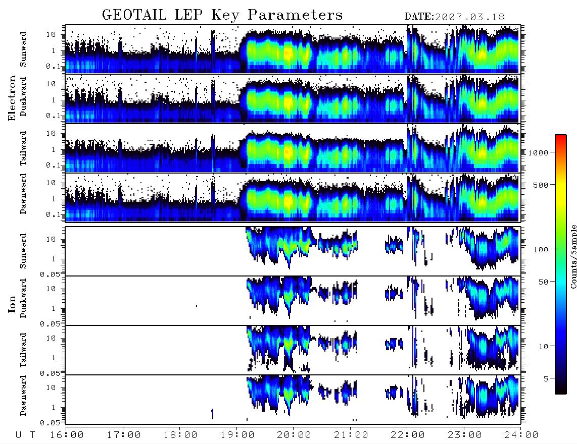Image resolution: width=577 pixels, height=444 pixels.
Task: Select the Electron 'Tailward' panel label
Action: (23, 148)
